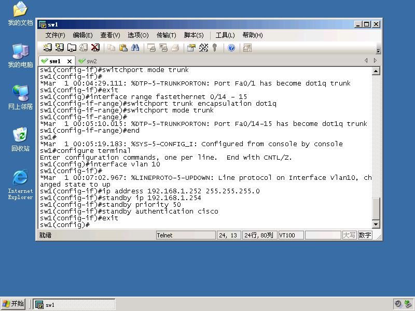Maximize the sw1 window
This screenshot has width=415, height=311.
pos(367,24)
